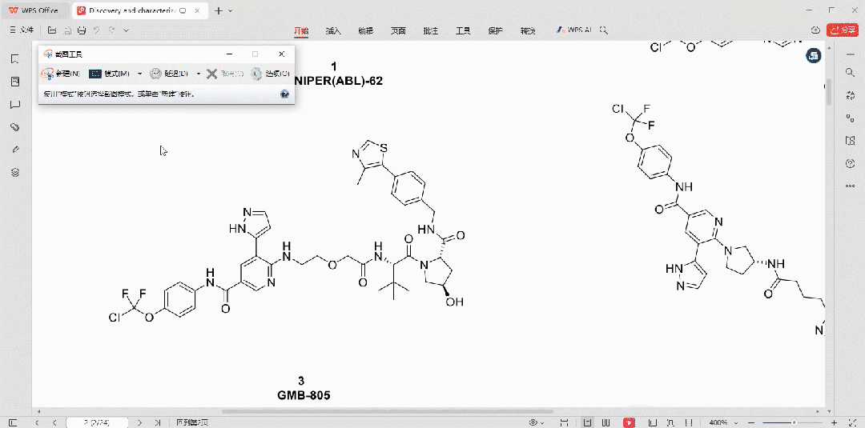Go to the previous page arrow

(54, 422)
